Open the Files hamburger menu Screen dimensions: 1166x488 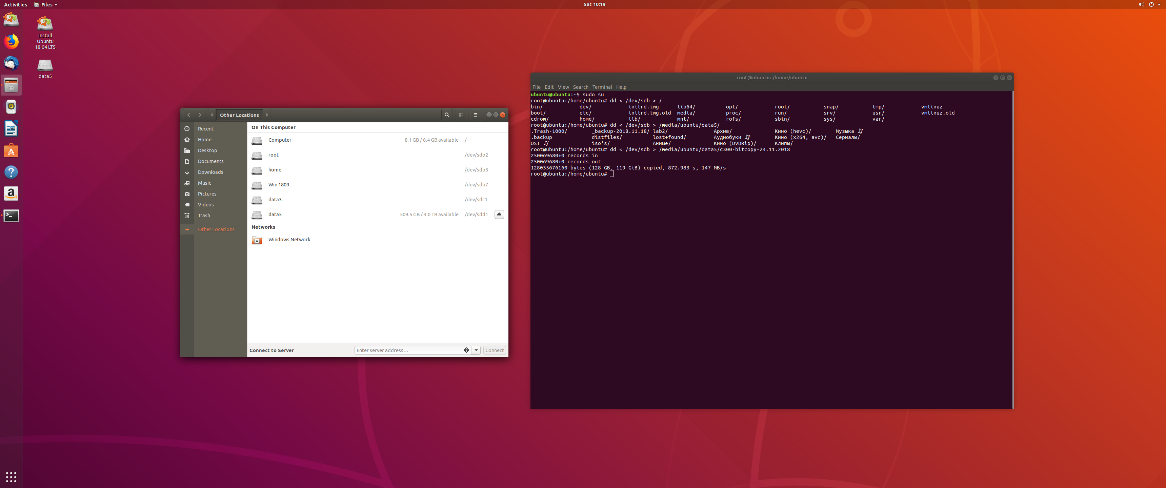point(475,115)
